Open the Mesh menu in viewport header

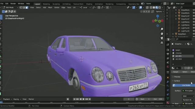point(50,8)
